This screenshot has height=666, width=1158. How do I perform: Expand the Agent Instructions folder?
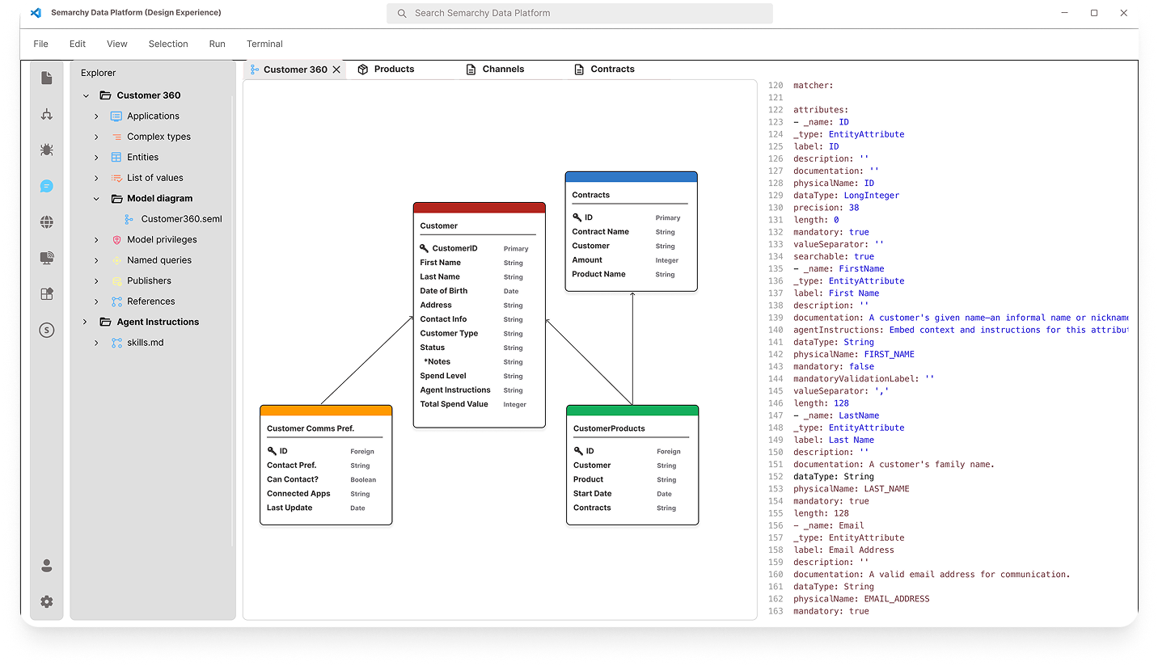[87, 322]
